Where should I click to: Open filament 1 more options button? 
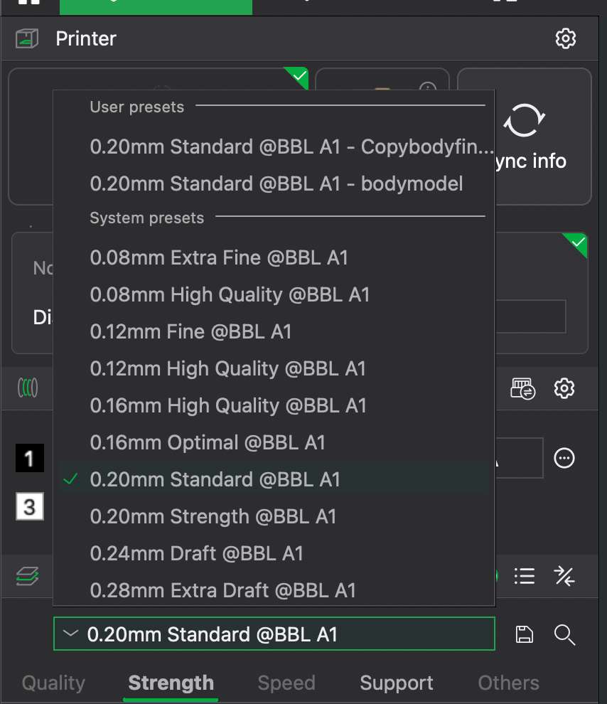pyautogui.click(x=564, y=458)
